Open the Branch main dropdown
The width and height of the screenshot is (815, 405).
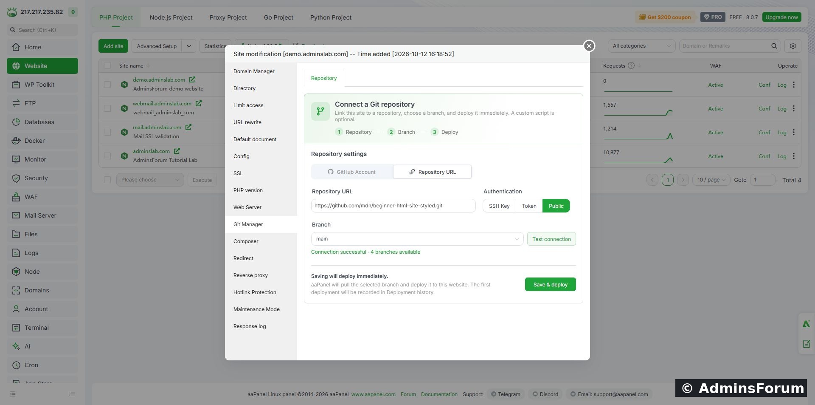click(417, 239)
